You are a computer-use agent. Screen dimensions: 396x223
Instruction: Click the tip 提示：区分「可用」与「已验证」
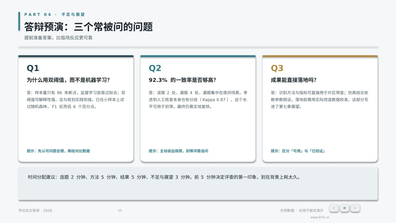point(298,151)
